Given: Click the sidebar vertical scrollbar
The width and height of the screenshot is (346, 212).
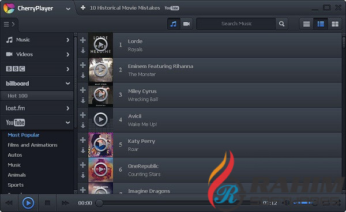Looking at the screenshot, I should click(76, 82).
